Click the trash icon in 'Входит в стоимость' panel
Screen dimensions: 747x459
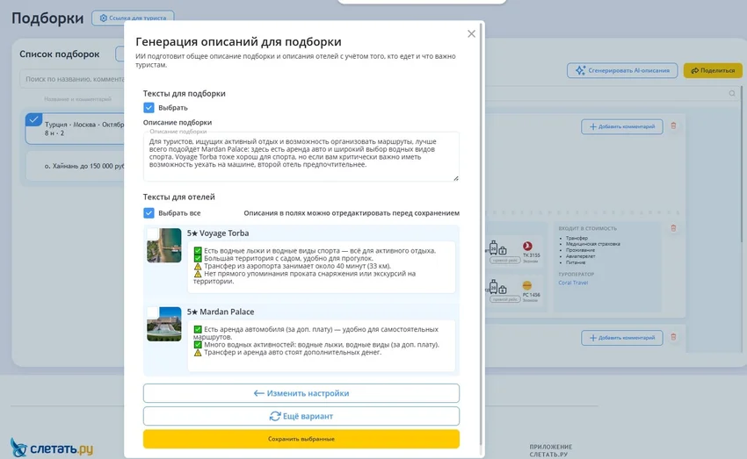coord(673,228)
